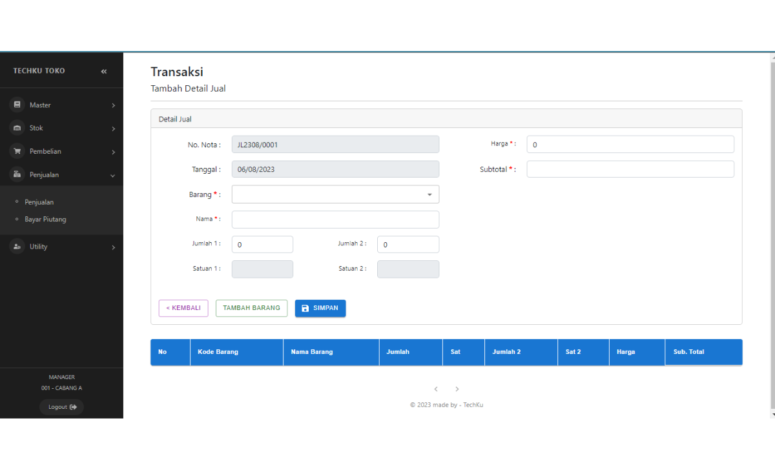Collapse the sidebar with the double-chevron icon
This screenshot has height=465, width=775.
pos(104,71)
